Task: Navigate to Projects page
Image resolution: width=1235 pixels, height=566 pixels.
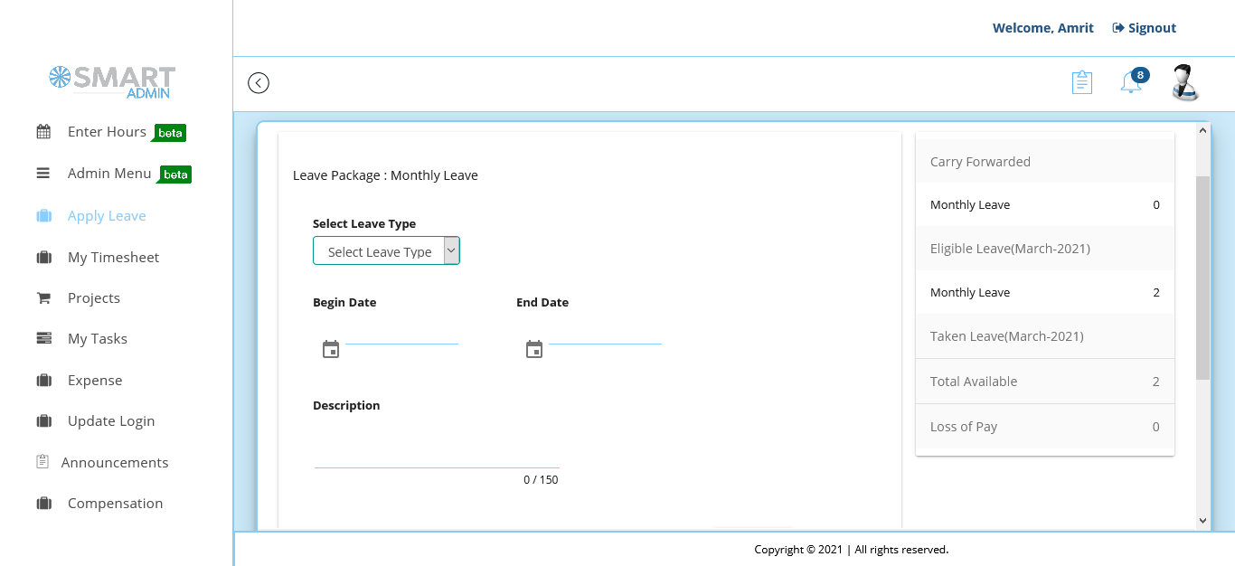Action: pyautogui.click(x=94, y=298)
